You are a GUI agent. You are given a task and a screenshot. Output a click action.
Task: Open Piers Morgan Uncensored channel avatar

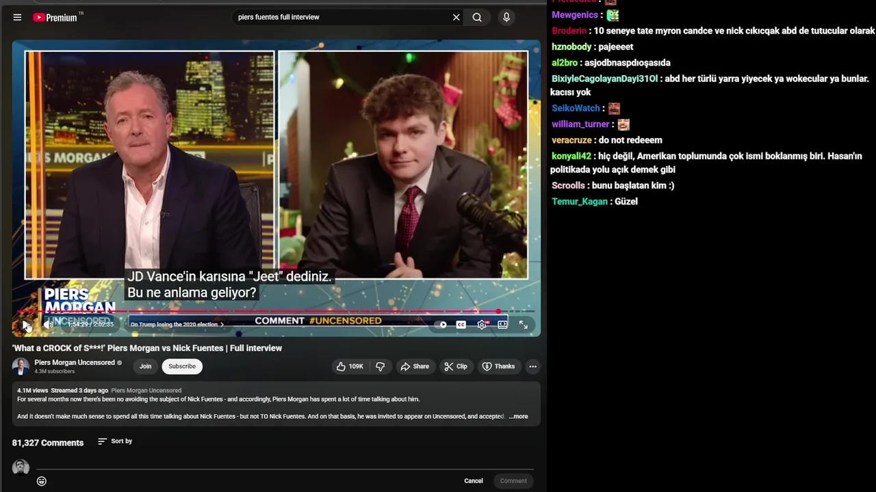pos(21,366)
